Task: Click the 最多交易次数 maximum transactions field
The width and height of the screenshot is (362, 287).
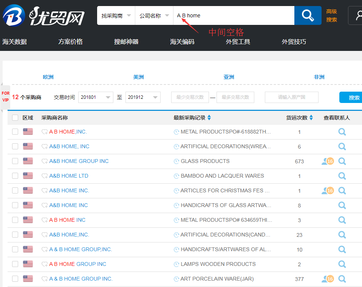Action: 235,97
